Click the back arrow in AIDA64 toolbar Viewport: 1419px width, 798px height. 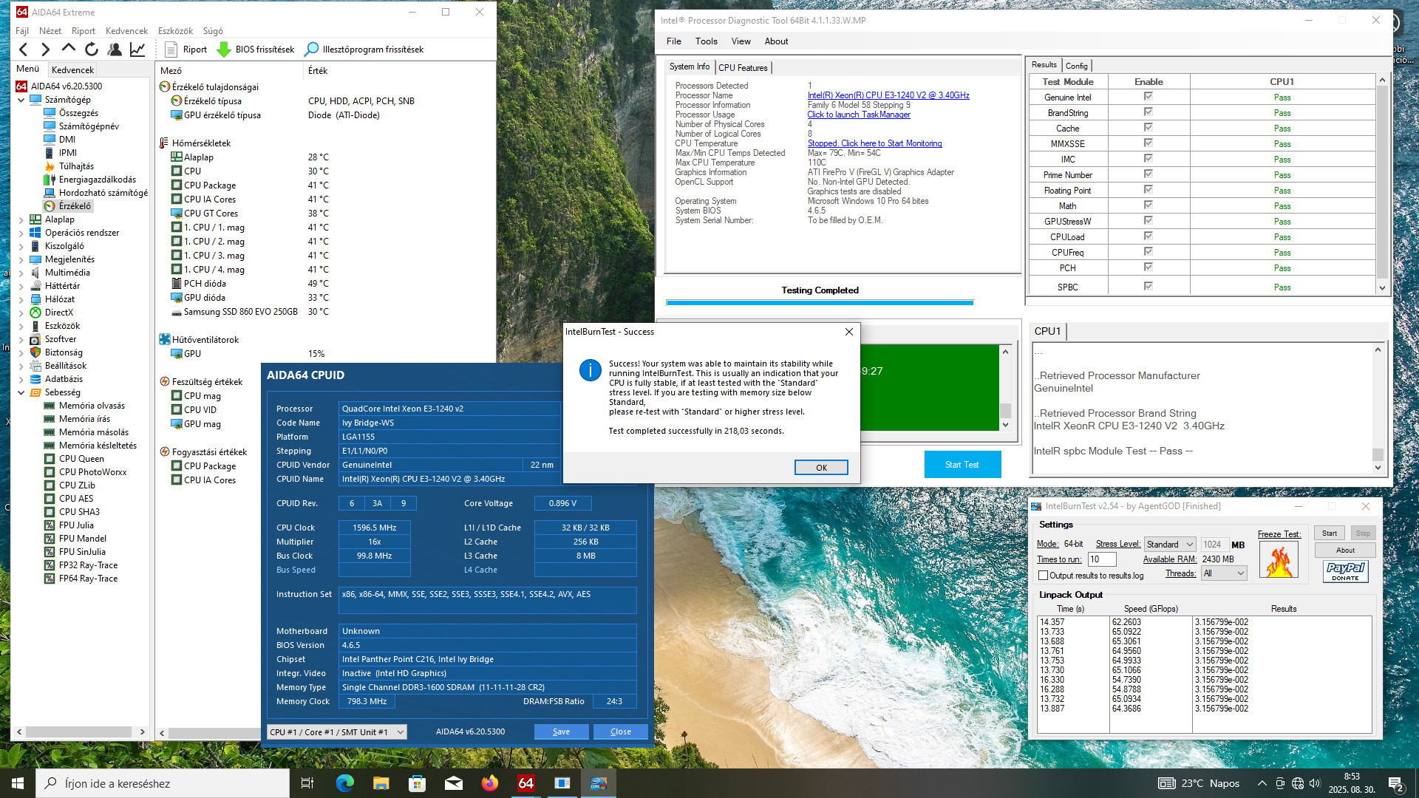click(x=23, y=50)
